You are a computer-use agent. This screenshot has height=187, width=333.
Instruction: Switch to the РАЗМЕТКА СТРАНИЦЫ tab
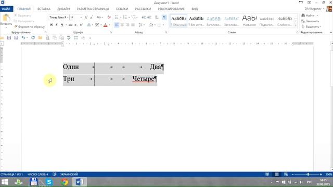point(93,9)
